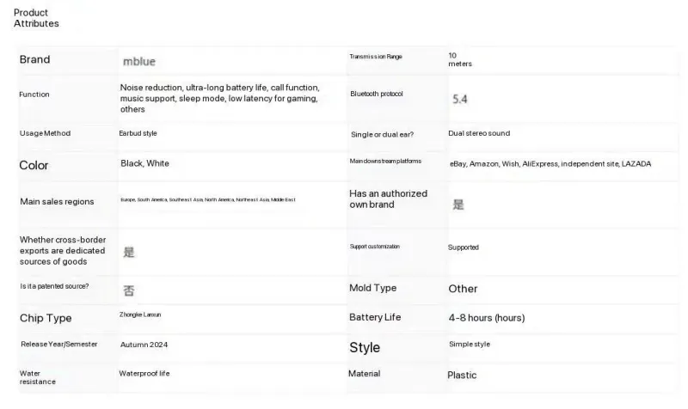Click the Waterproof life value
Viewport: 688px width, 409px height.
coord(144,373)
